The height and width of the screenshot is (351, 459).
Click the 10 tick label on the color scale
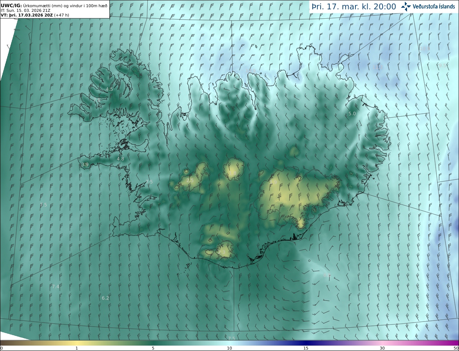229,348
